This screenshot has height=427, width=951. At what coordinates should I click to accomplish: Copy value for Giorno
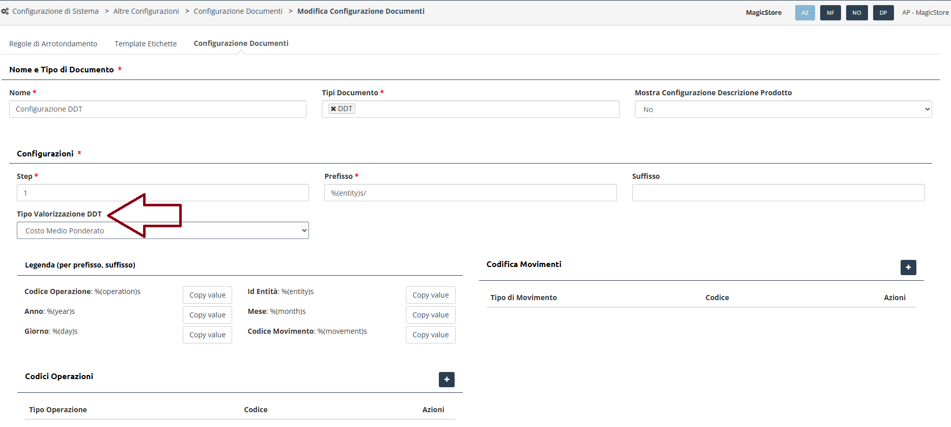tap(207, 335)
